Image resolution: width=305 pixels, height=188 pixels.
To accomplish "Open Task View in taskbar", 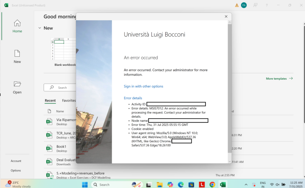I will (149, 185).
